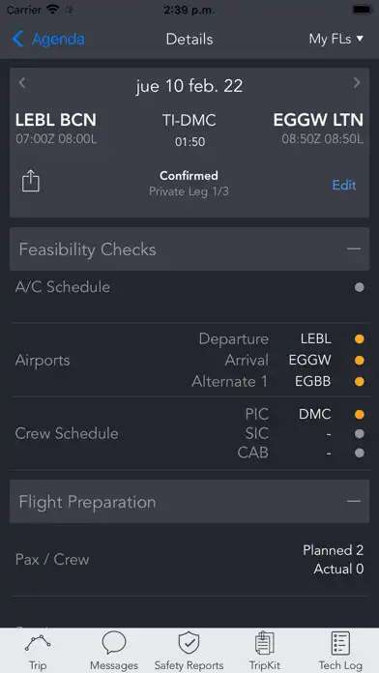Screen dimensions: 379x673
Task: Open the Tech Log checklist icon
Action: (340, 644)
